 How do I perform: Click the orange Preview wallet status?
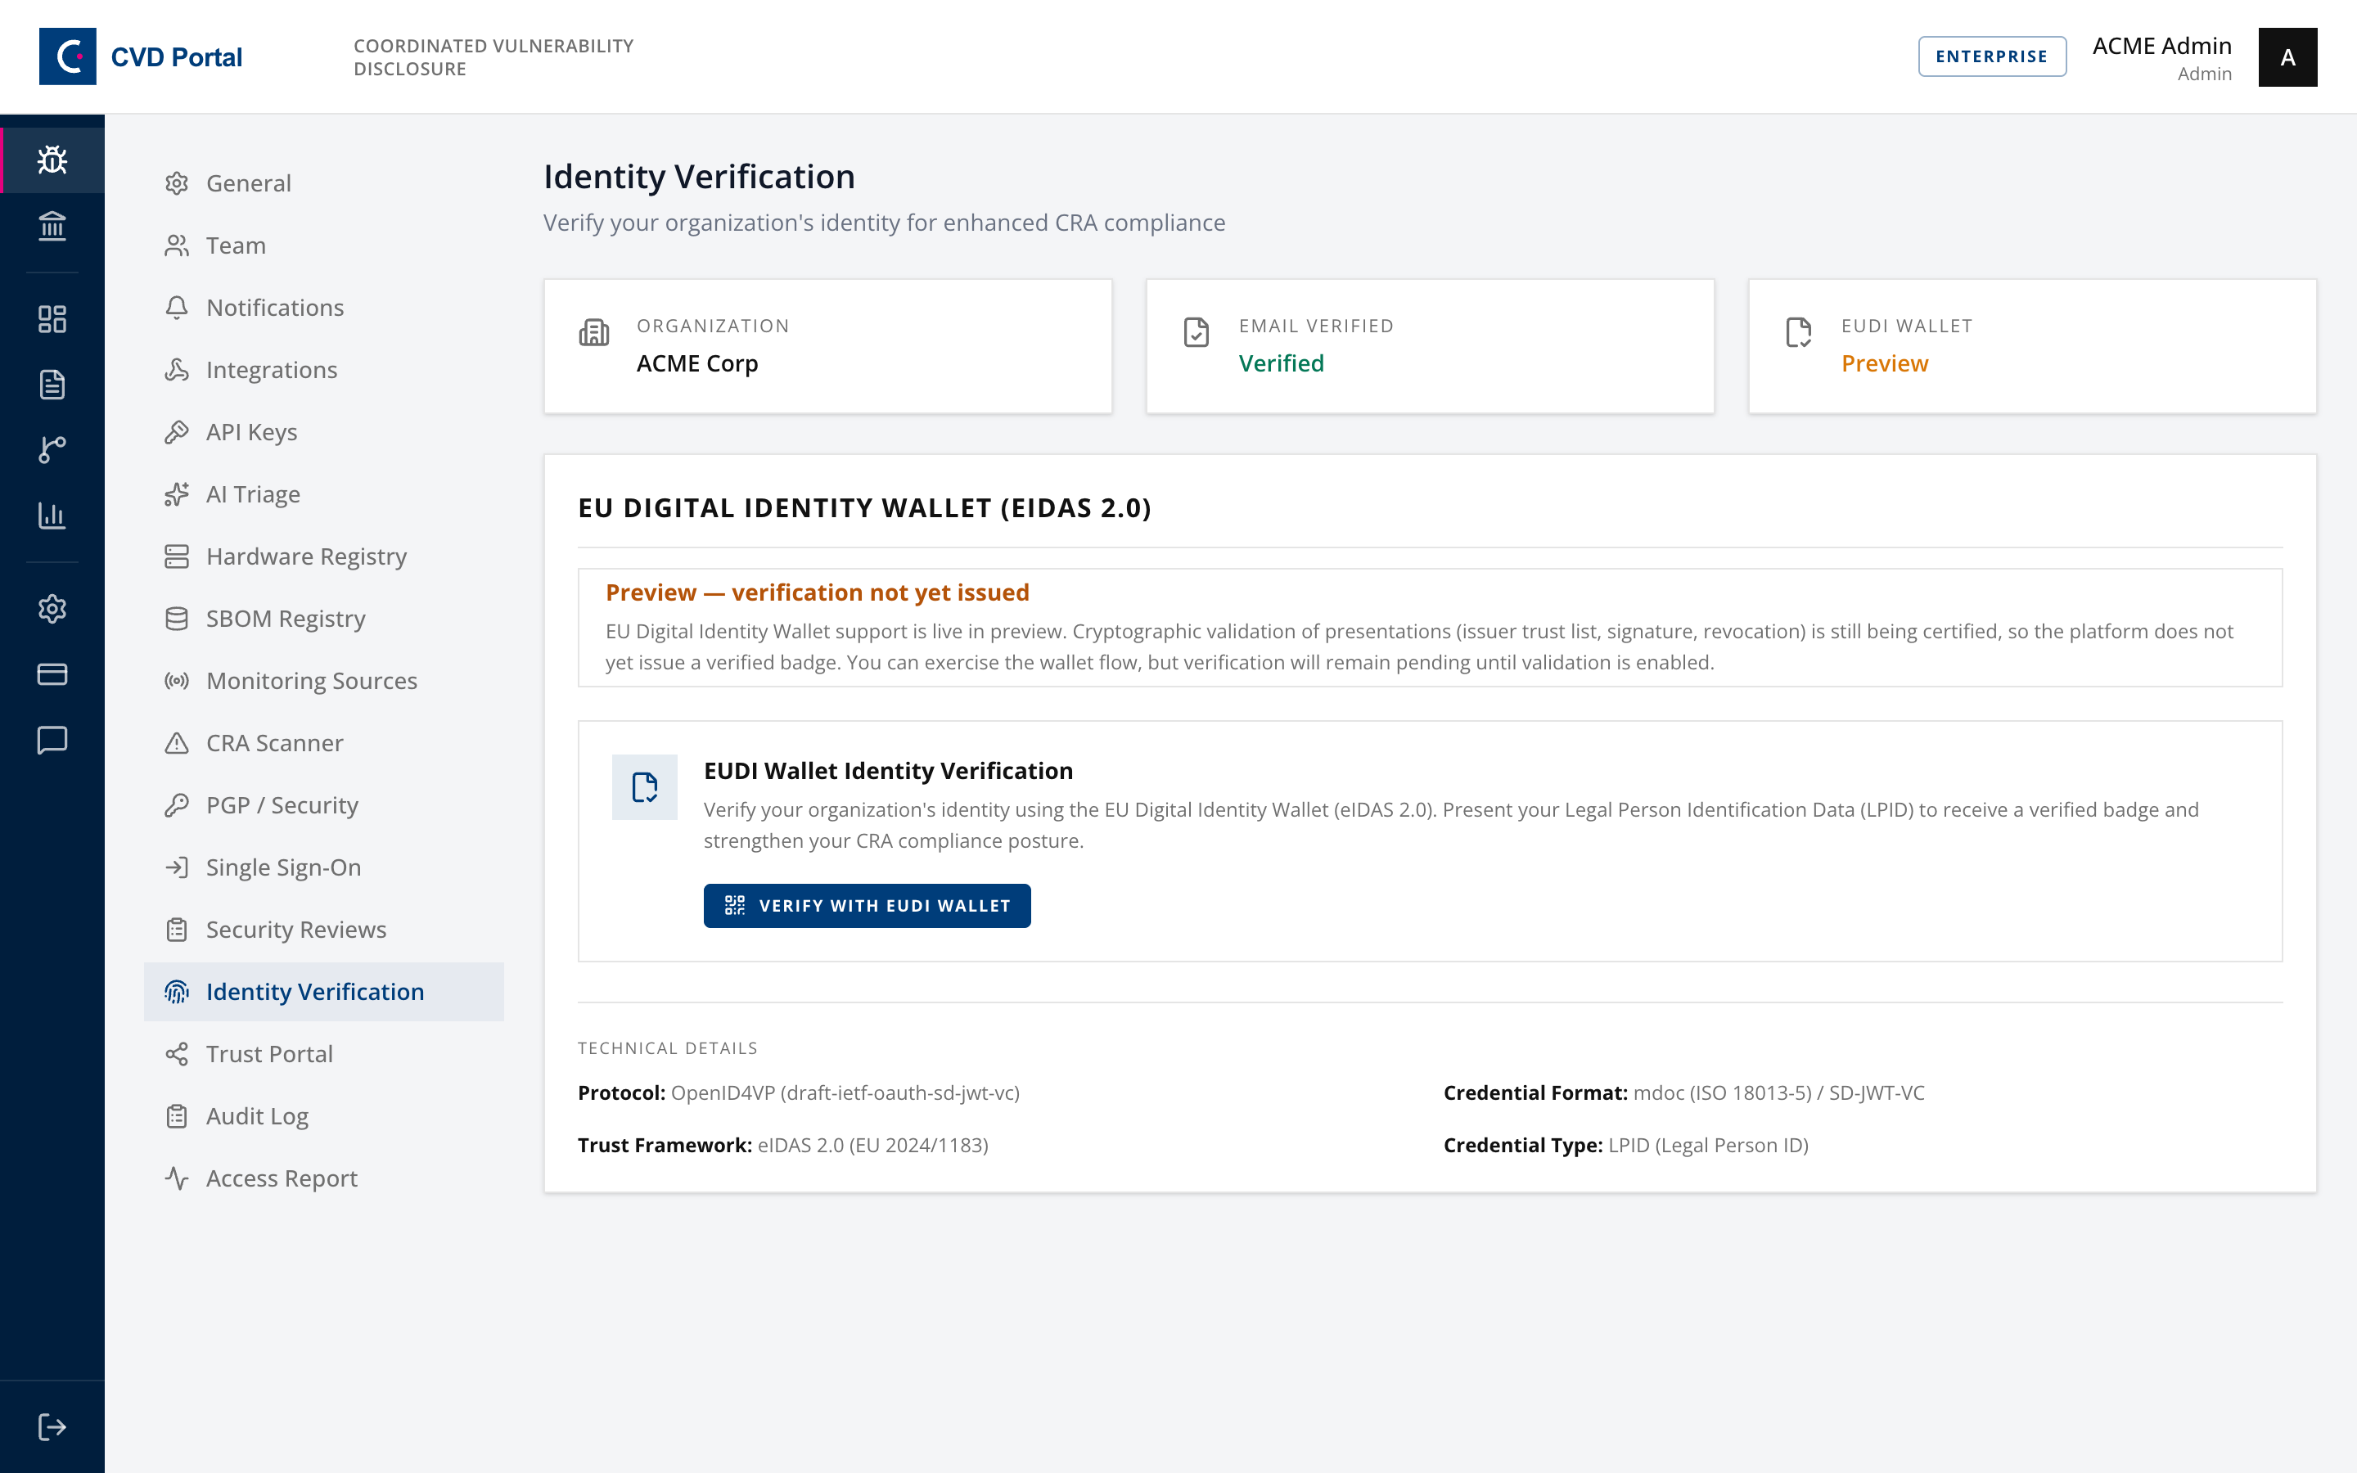pyautogui.click(x=1884, y=363)
